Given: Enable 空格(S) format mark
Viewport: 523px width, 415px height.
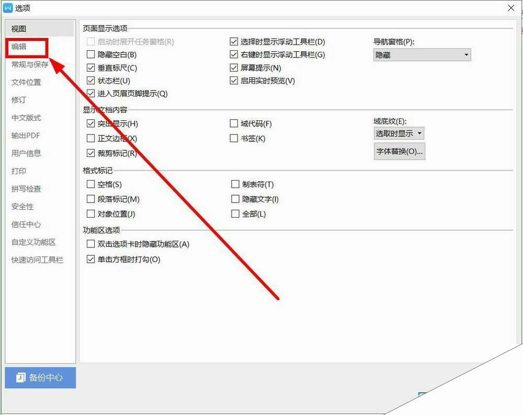Looking at the screenshot, I should click(x=90, y=184).
